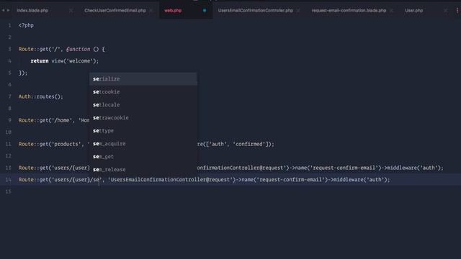461x259 pixels.
Task: Close the UsersEmailConfirmationController.php tab
Action: click(298, 11)
